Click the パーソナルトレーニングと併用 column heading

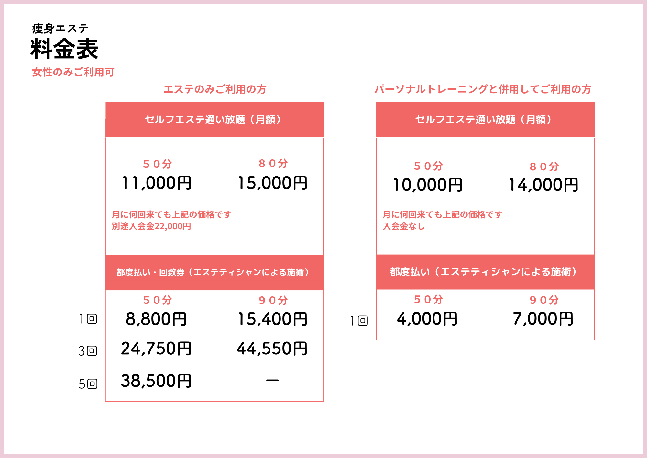pyautogui.click(x=483, y=89)
